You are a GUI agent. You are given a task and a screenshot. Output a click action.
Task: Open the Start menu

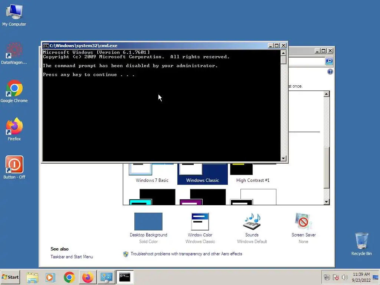pyautogui.click(x=10, y=277)
